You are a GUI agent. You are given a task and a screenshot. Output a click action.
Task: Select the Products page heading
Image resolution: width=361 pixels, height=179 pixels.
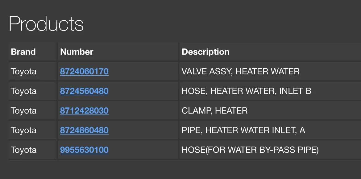(46, 24)
